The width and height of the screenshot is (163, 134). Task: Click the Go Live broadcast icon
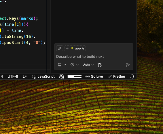point(88,76)
